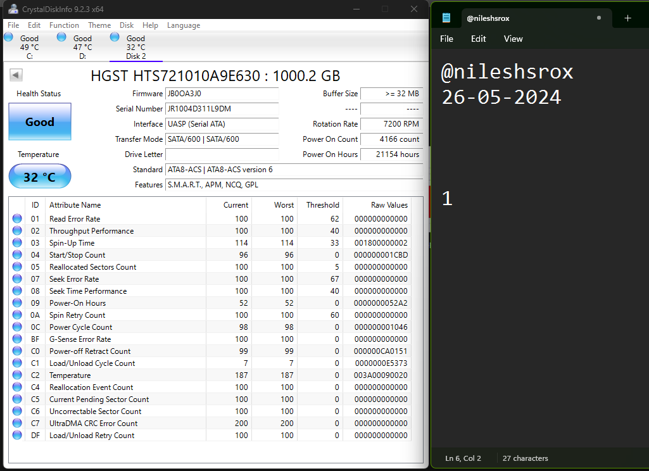Click the Good health status button
Image resolution: width=649 pixels, height=471 pixels.
[40, 122]
